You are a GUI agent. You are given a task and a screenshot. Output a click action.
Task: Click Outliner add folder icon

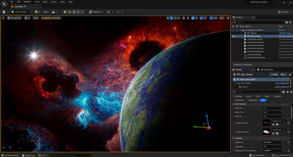287,22
